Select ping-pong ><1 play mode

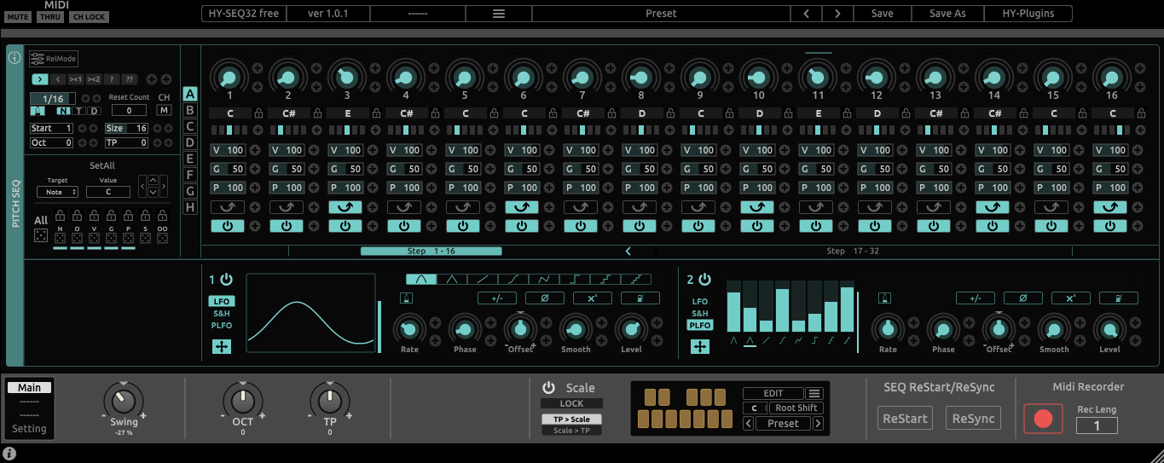point(75,79)
